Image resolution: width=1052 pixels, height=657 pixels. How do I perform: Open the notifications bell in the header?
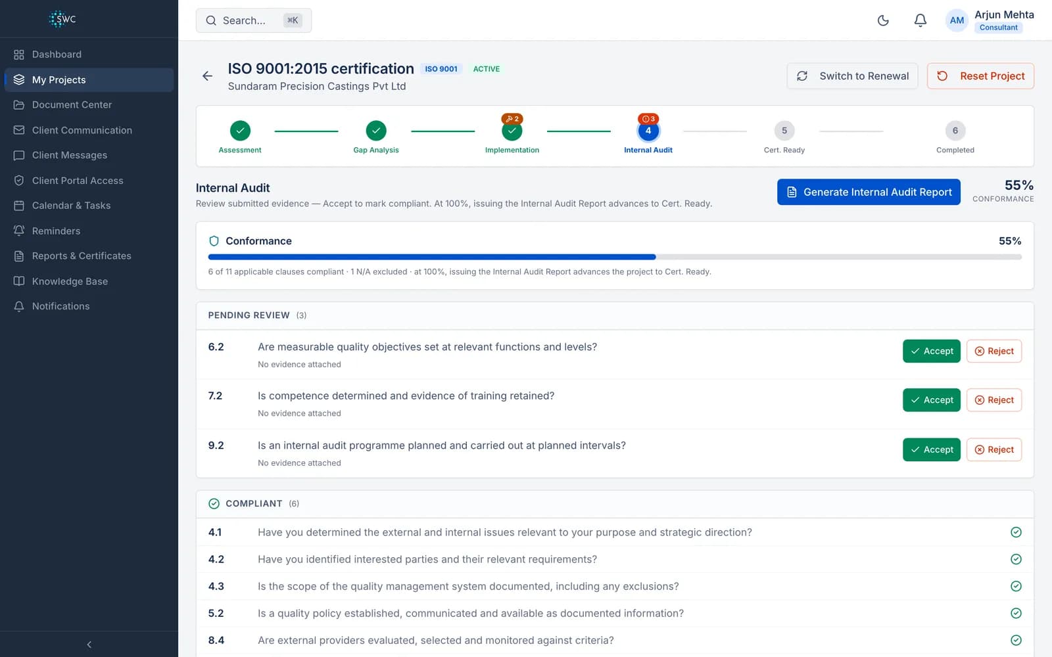pos(920,20)
